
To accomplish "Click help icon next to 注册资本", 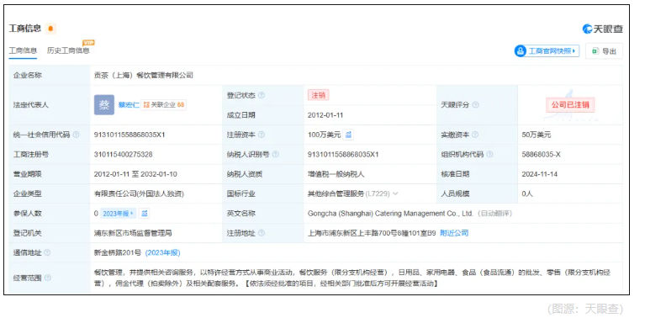I will pos(262,135).
